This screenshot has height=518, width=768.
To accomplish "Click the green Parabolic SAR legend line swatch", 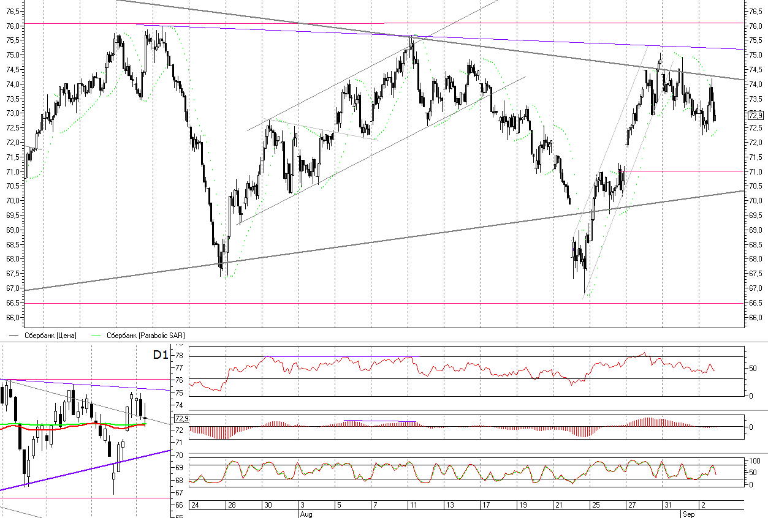I will [97, 336].
